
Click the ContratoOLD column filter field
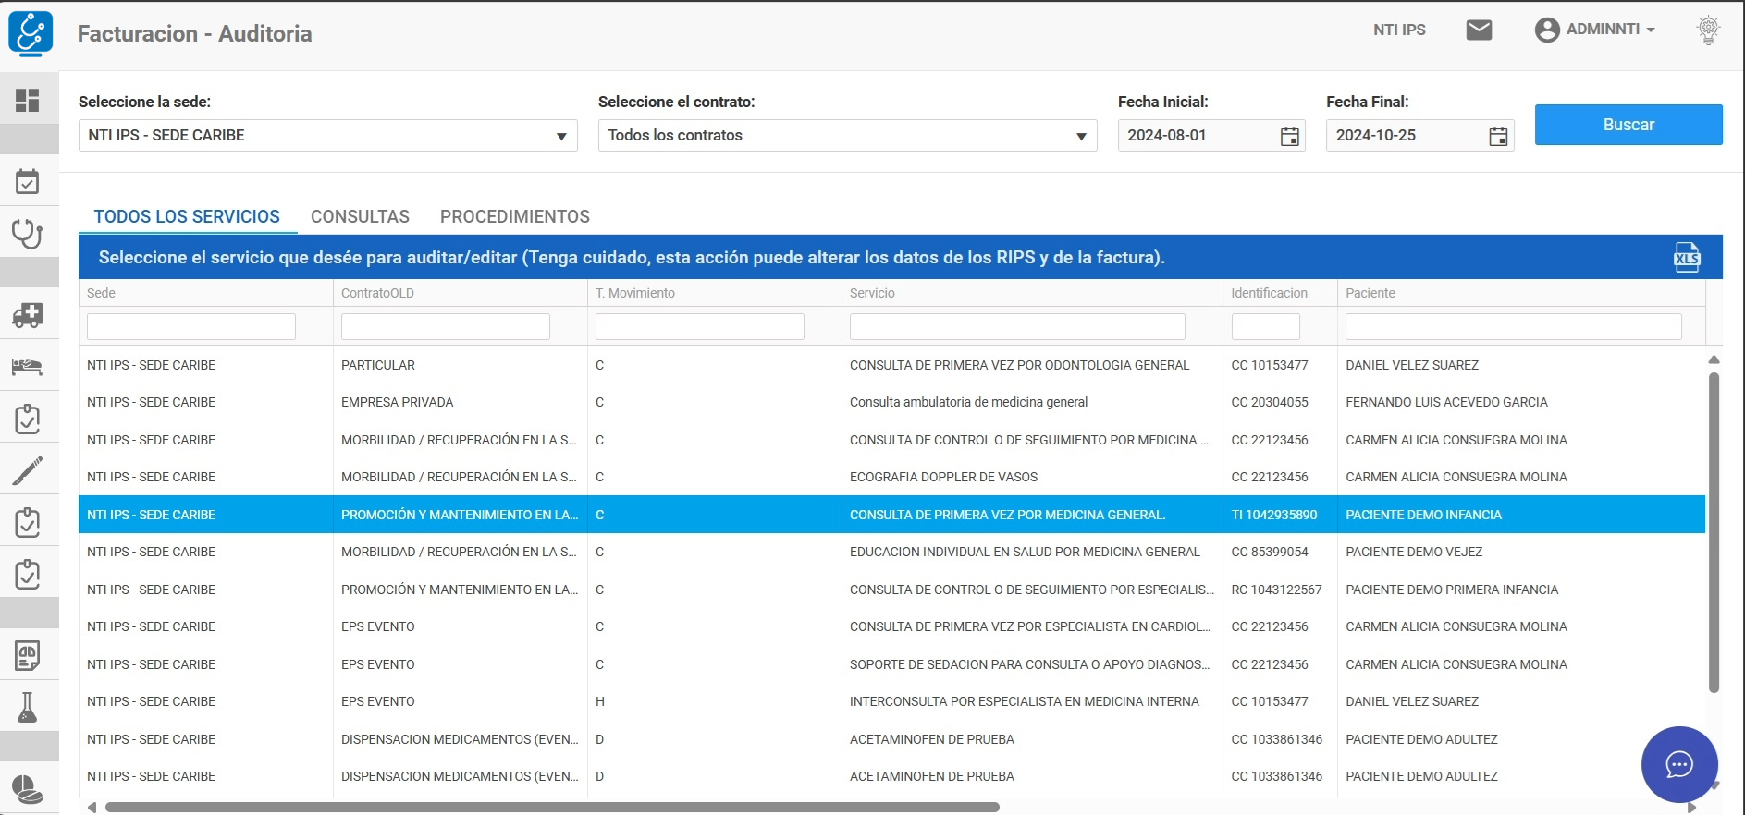[446, 326]
